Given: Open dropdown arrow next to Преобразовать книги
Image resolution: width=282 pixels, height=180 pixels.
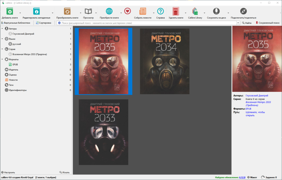Looking at the screenshot, I should click(x=80, y=13).
